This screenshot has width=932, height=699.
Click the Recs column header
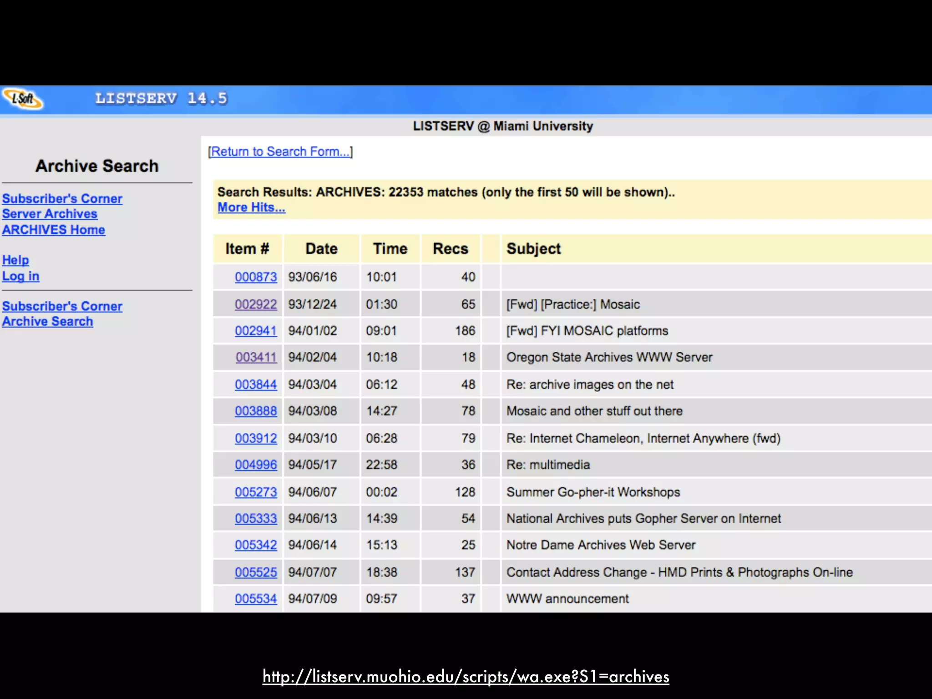[451, 249]
